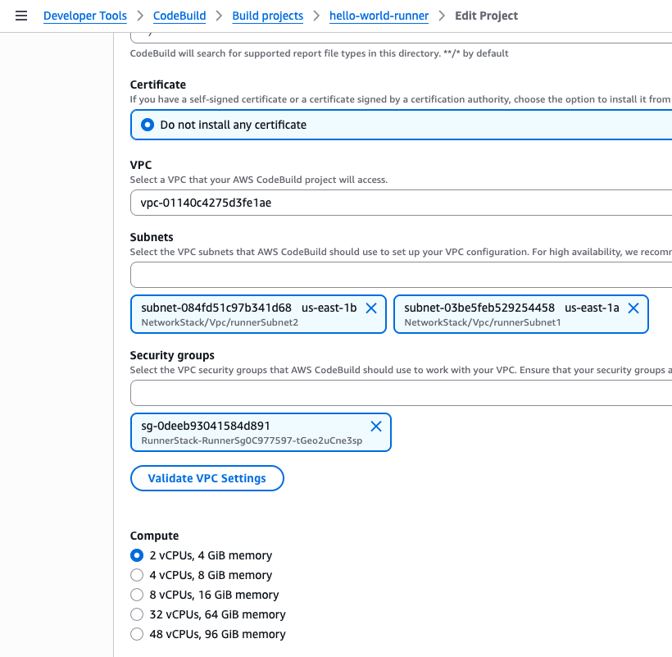Click the us-east-1a availability zone text

click(x=592, y=308)
